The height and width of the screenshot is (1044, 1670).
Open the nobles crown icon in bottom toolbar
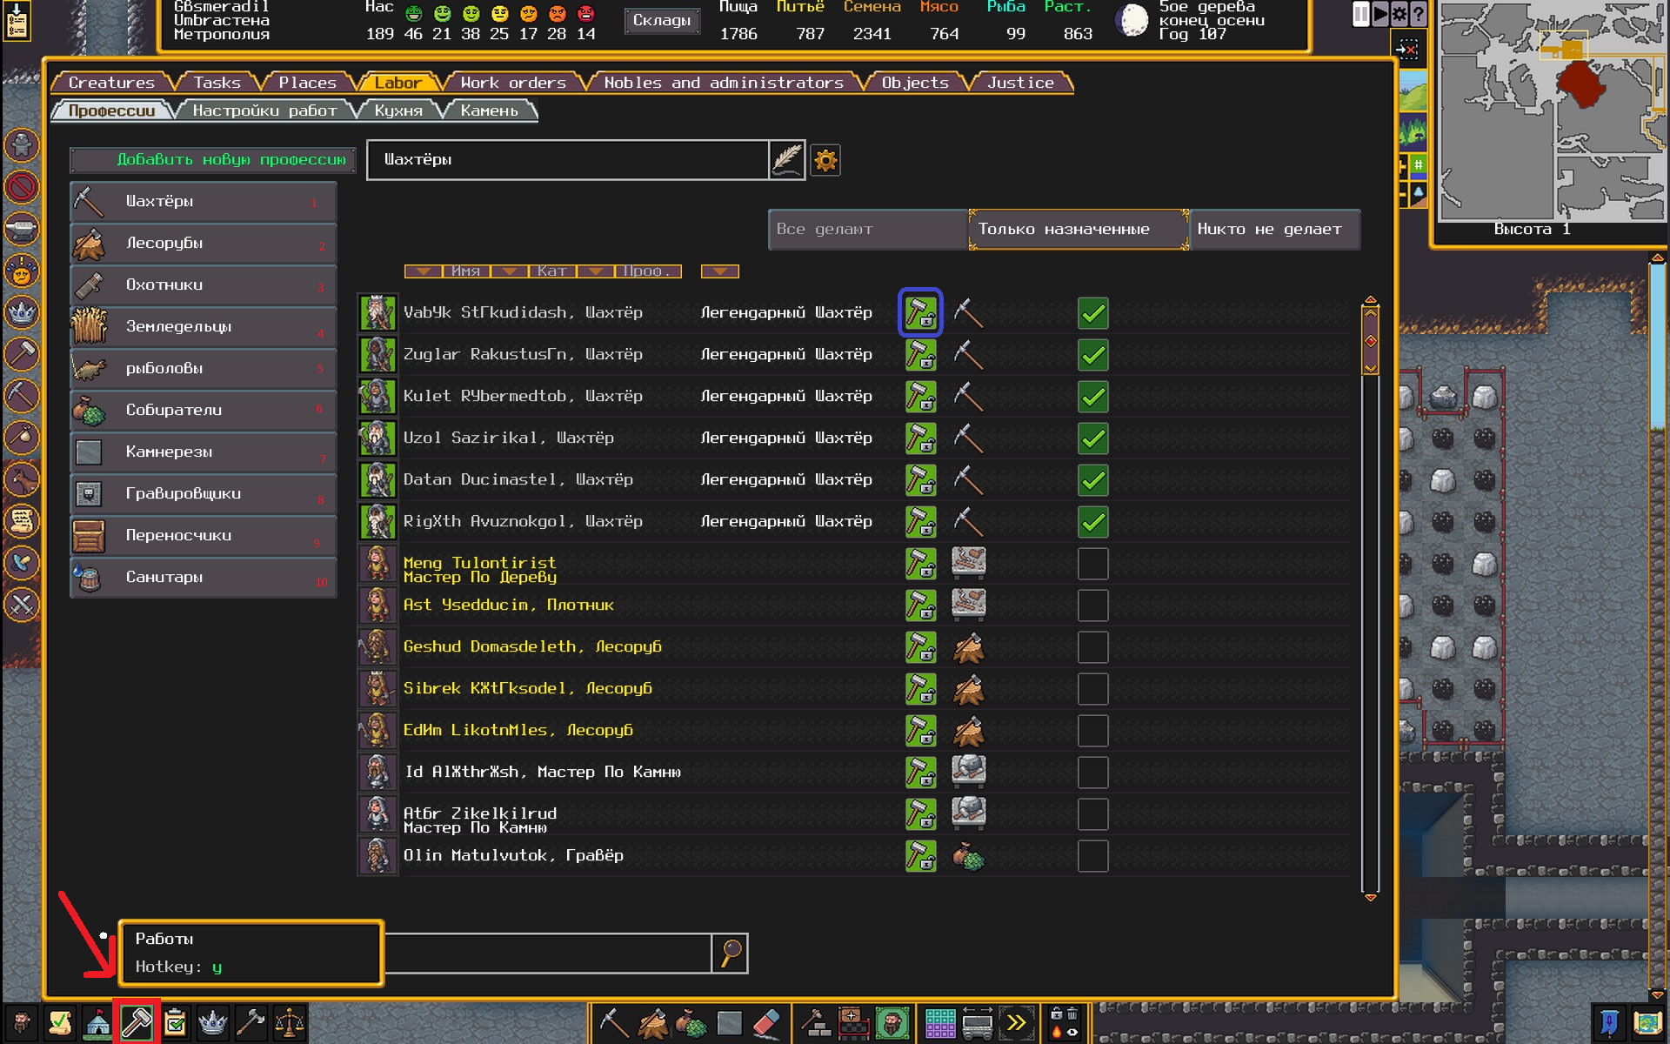213,1023
